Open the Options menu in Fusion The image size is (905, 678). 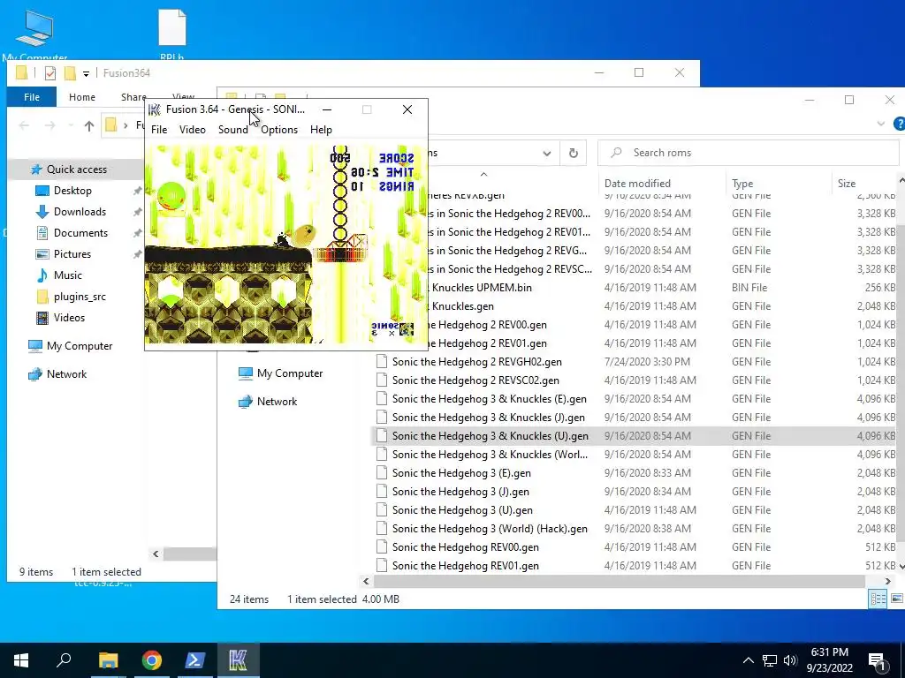tap(278, 130)
